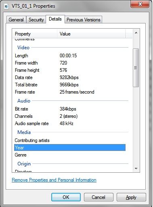Select the Contributing artists row
This screenshot has width=153, height=207.
click(x=70, y=140)
